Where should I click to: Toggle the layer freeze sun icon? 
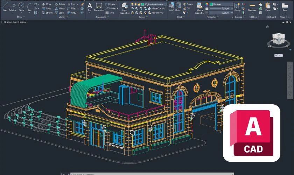(135, 4)
